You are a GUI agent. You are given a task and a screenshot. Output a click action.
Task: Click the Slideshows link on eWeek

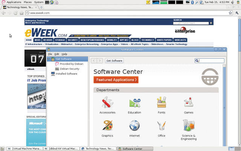click(x=157, y=44)
